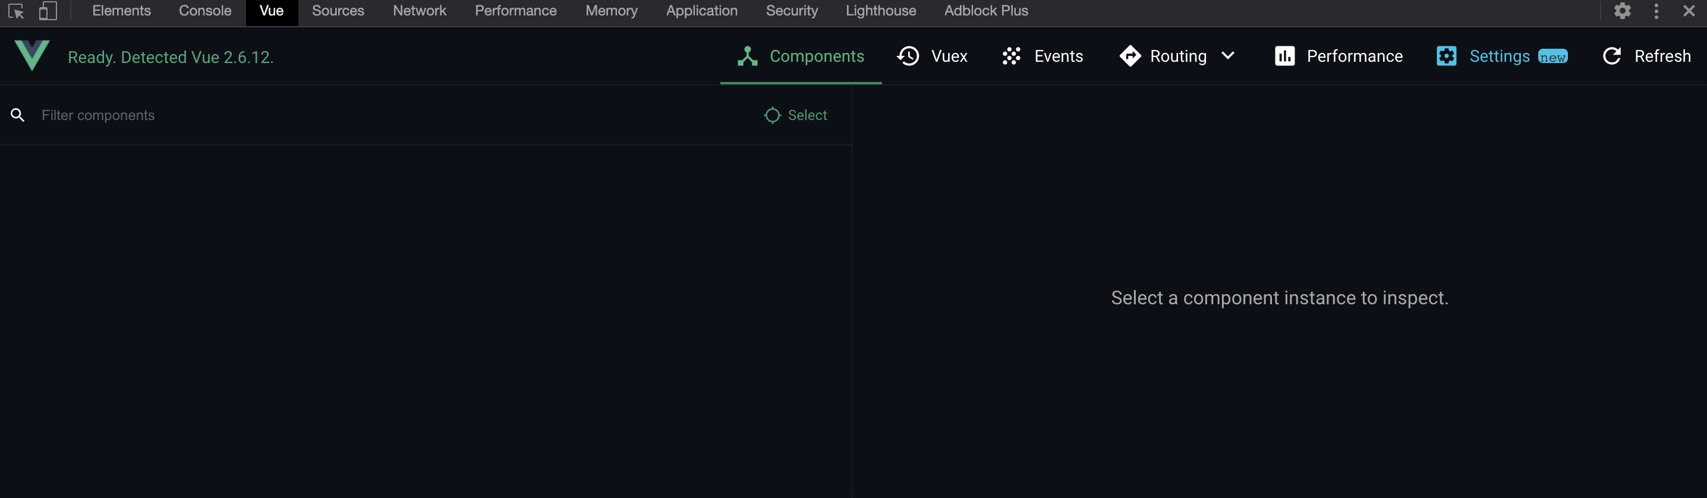Click the inspect element cursor icon
The height and width of the screenshot is (498, 1707).
click(x=16, y=11)
